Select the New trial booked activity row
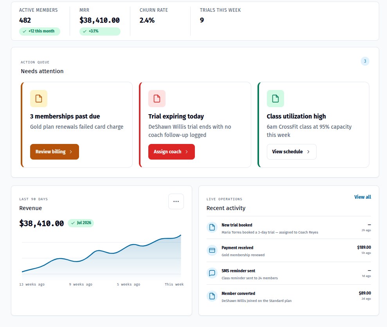The width and height of the screenshot is (387, 327). (289, 228)
